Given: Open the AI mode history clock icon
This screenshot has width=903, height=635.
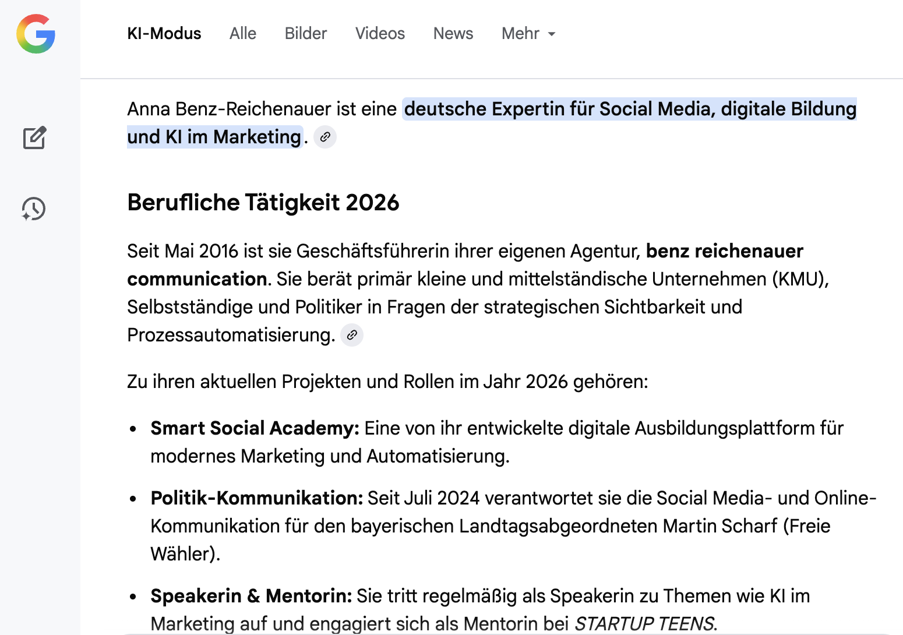Looking at the screenshot, I should [34, 209].
